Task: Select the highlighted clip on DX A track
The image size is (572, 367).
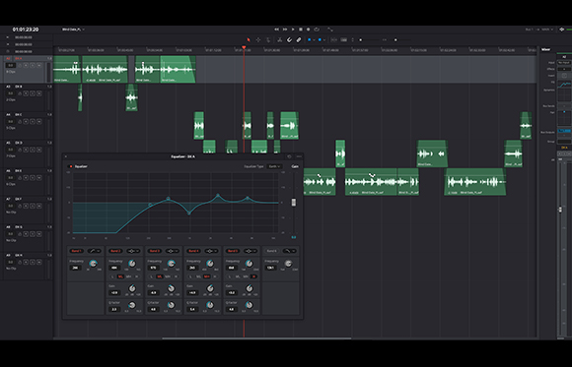Action: (x=178, y=69)
